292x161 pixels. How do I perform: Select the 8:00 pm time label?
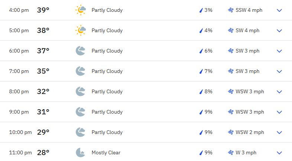(x=19, y=92)
